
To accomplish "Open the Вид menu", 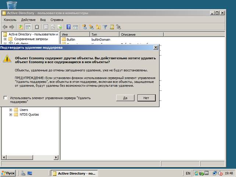I will point(43,20).
